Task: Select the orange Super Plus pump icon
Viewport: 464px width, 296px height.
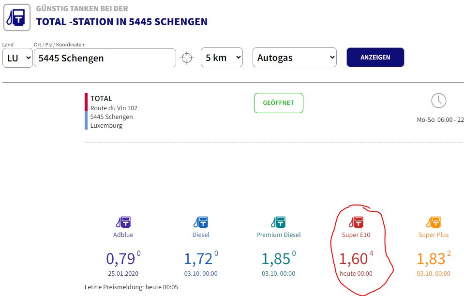Action: coord(434,222)
